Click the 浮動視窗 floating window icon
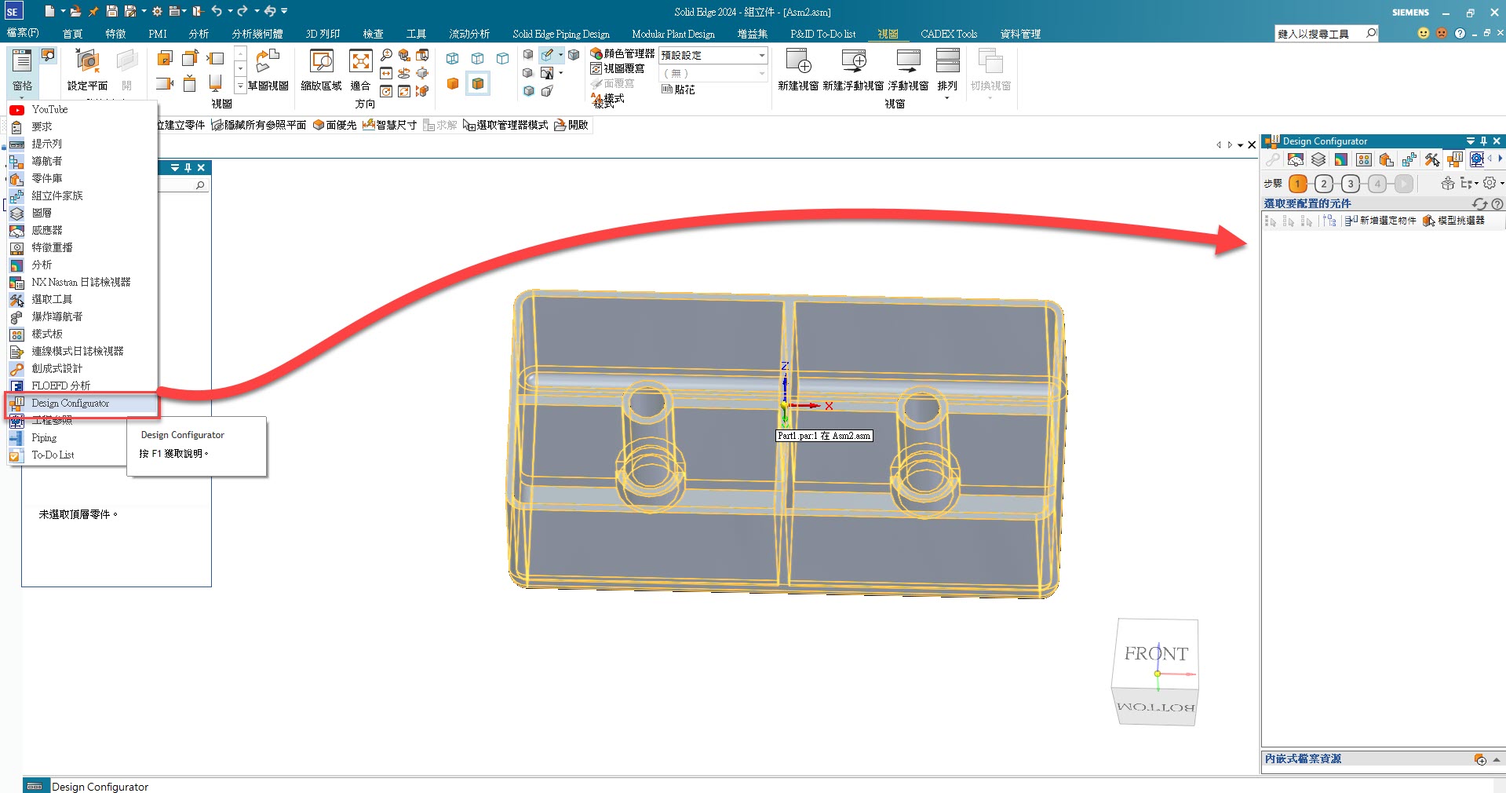This screenshot has height=793, width=1506. point(908,61)
